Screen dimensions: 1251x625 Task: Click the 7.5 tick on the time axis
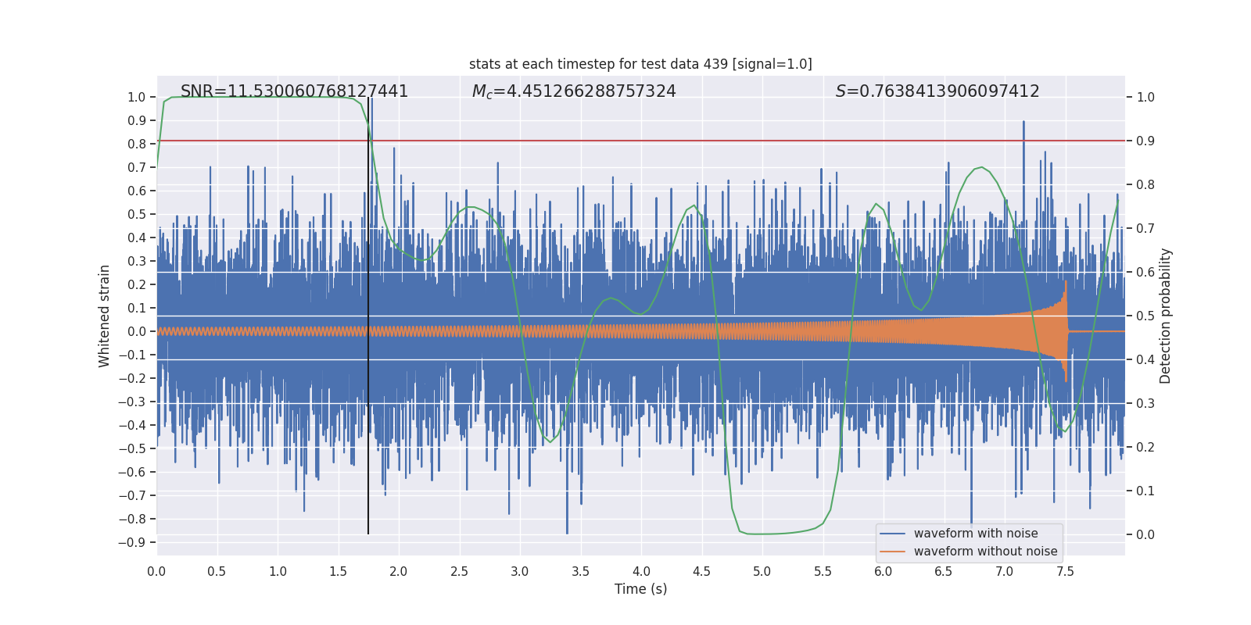pyautogui.click(x=1065, y=572)
